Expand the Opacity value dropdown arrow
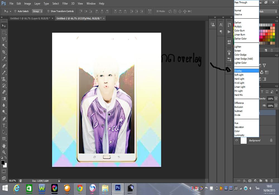The image size is (279, 195). click(276, 99)
